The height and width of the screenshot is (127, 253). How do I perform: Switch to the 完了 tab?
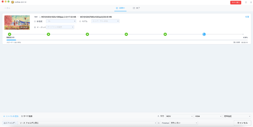pos(137,8)
